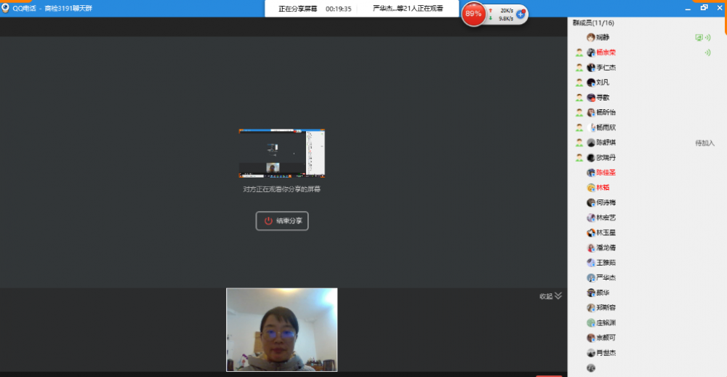727x377 pixels.
Task: Click the green person status icon beside 寻歌
Action: [x=579, y=98]
